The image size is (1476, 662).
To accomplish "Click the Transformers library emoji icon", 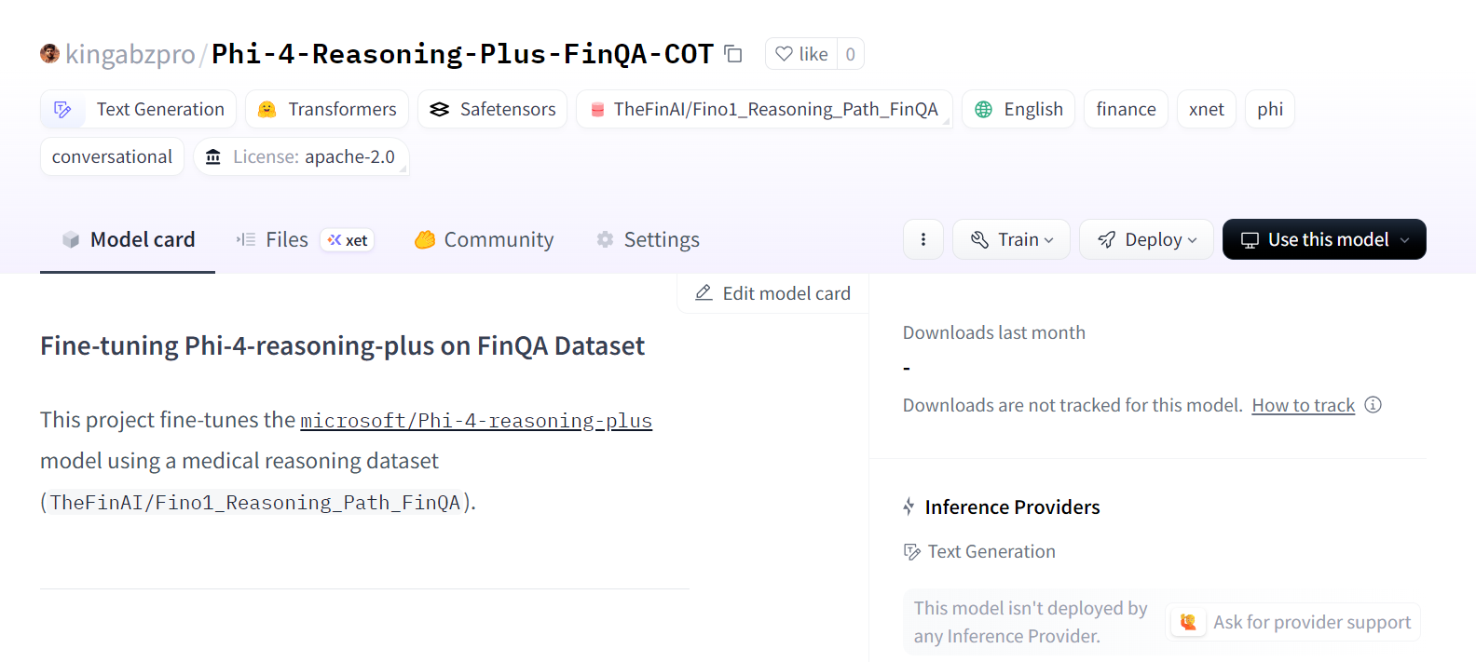I will tap(267, 109).
